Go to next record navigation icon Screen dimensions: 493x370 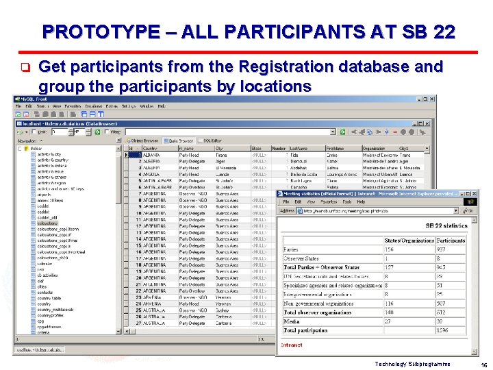click(378, 132)
